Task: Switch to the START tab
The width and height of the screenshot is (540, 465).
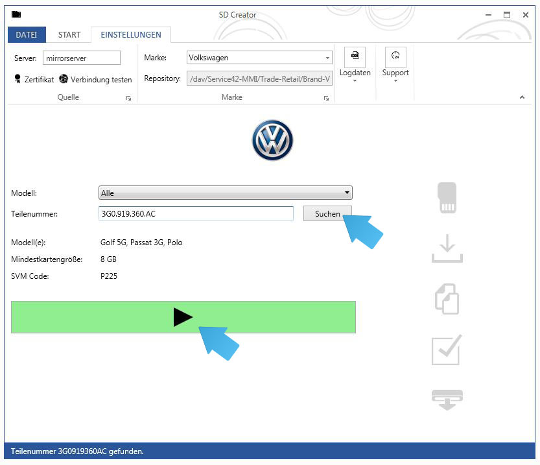Action: 69,34
